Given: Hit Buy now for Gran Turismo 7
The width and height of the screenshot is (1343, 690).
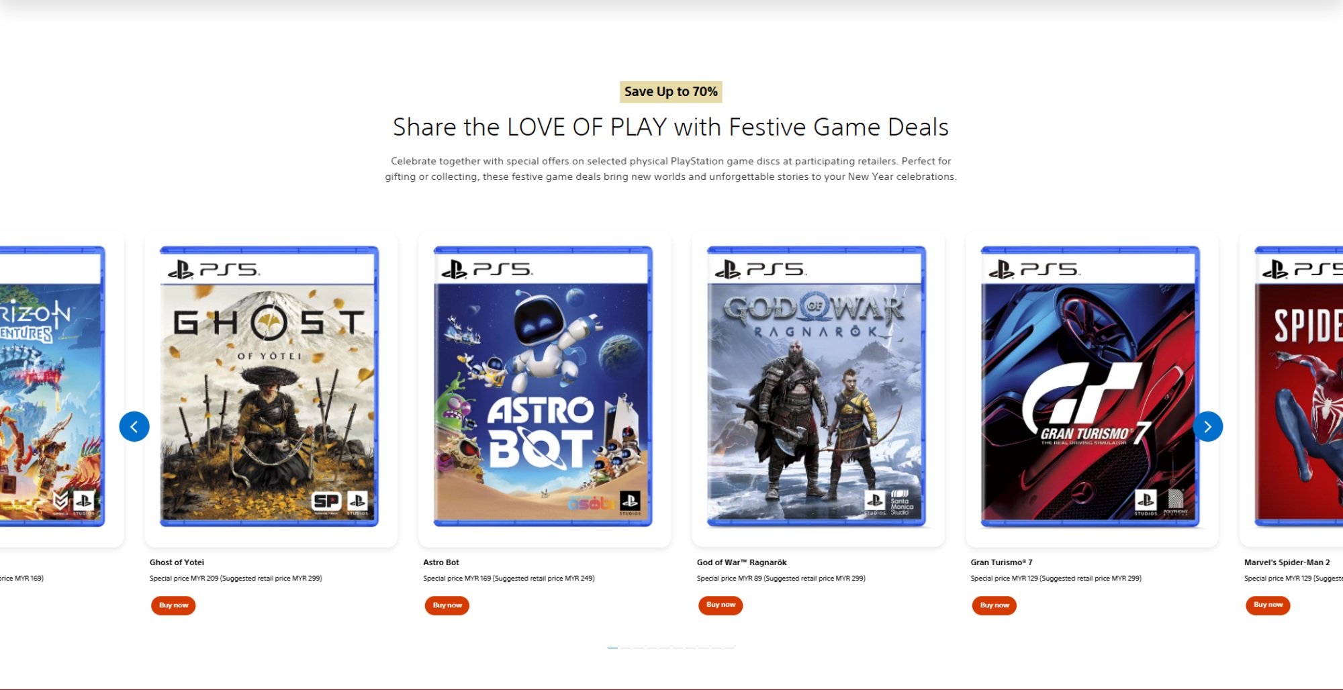Looking at the screenshot, I should pos(994,605).
